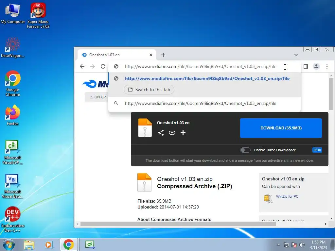Click SIGN UP on MediaFire

coord(98,97)
